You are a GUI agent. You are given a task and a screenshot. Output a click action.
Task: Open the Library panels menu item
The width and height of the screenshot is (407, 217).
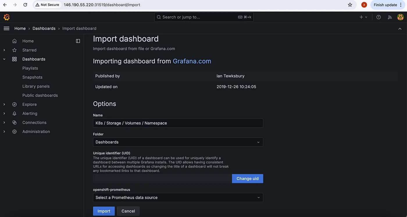(x=36, y=86)
